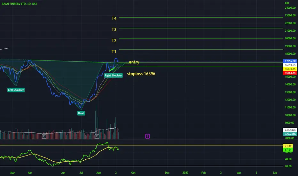The height and width of the screenshot is (176, 298).
Task: Select the T1 green horizontal target line
Action: click(x=201, y=49)
